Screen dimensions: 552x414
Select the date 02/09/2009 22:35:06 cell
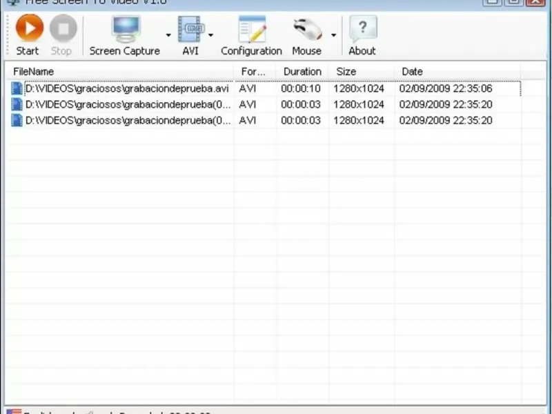(446, 88)
